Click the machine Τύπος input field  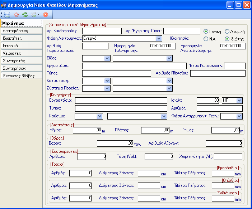117,73
